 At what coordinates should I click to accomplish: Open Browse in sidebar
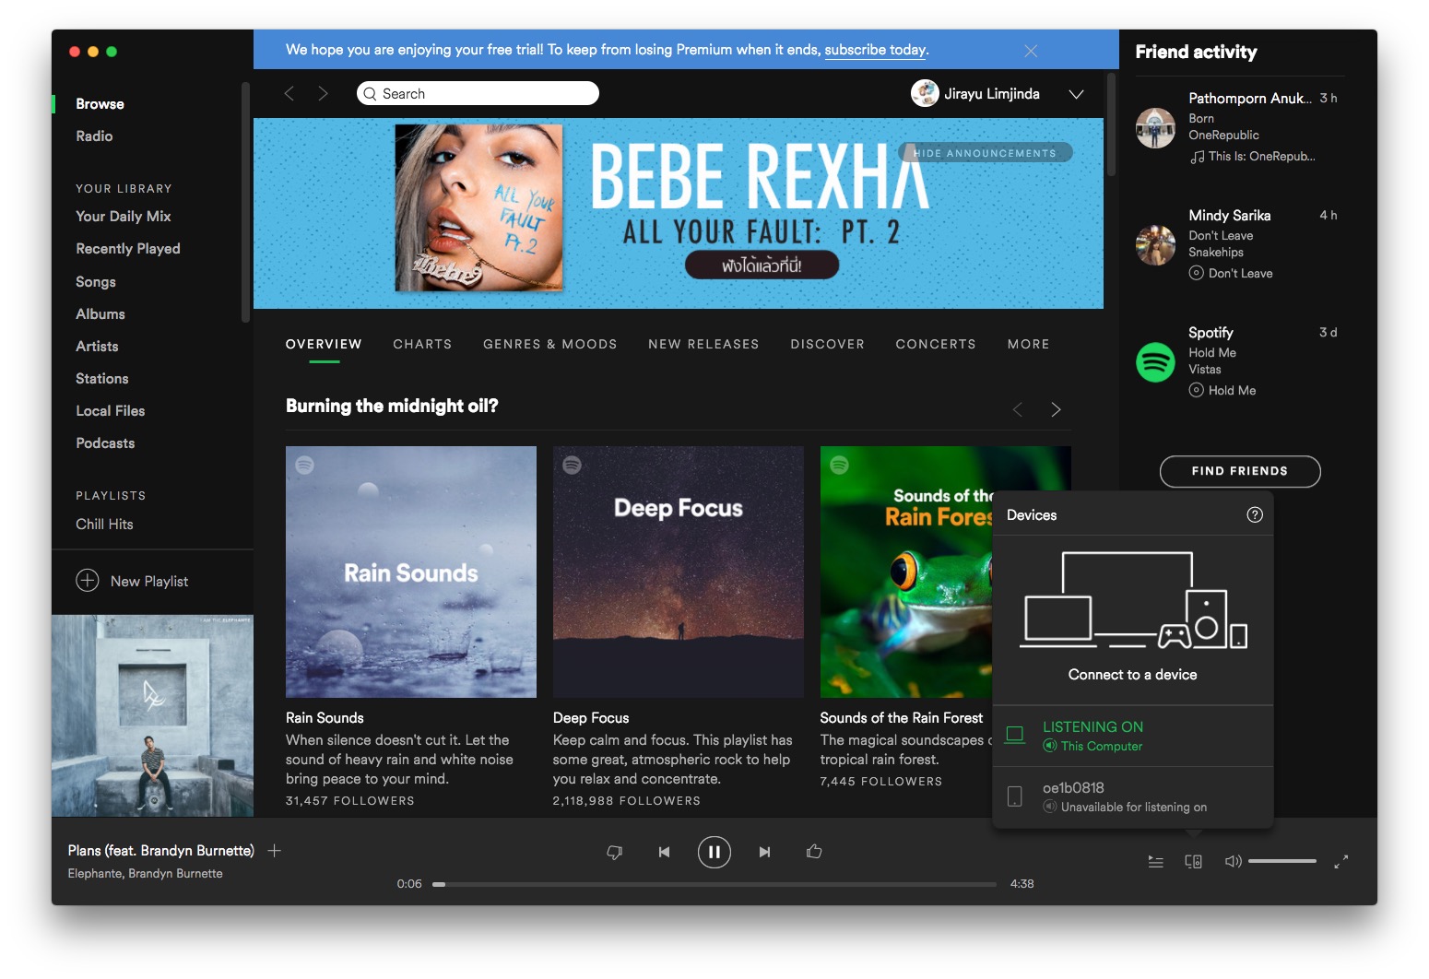pyautogui.click(x=100, y=104)
